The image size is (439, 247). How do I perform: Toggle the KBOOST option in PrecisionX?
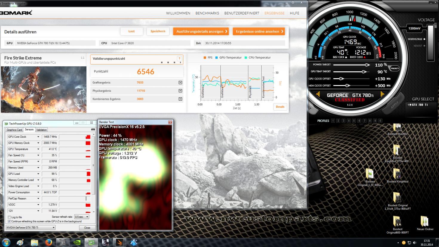coord(424,46)
